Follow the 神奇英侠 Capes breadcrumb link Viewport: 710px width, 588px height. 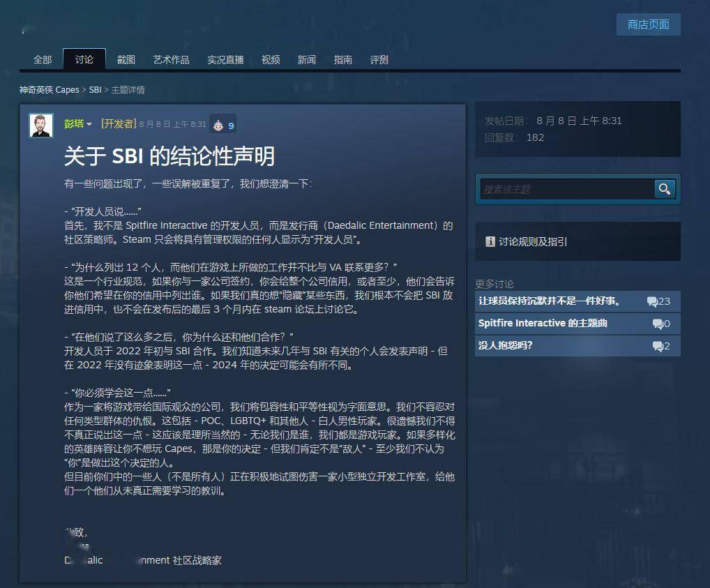49,90
